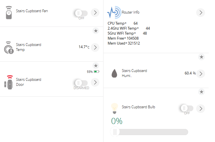Click the Stairs Cupboard Fan smart plug icon
This screenshot has width=215, height=142.
(x=9, y=12)
